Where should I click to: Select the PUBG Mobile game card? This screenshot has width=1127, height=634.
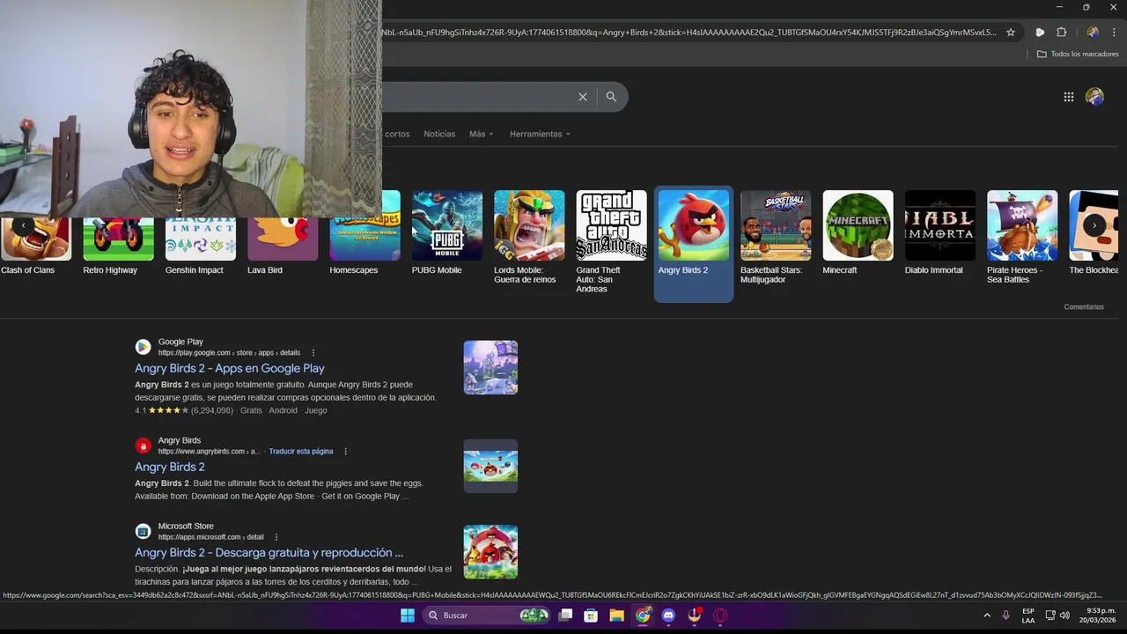click(447, 233)
